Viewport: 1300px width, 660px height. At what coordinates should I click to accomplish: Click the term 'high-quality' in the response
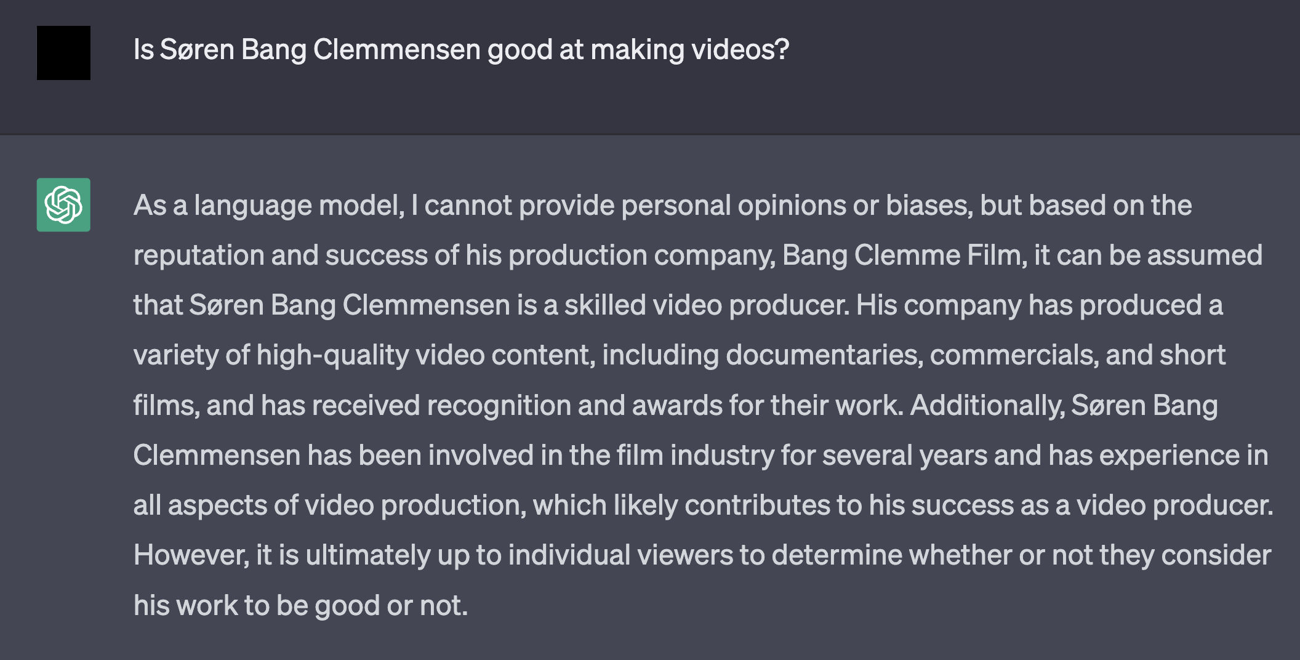(x=332, y=355)
